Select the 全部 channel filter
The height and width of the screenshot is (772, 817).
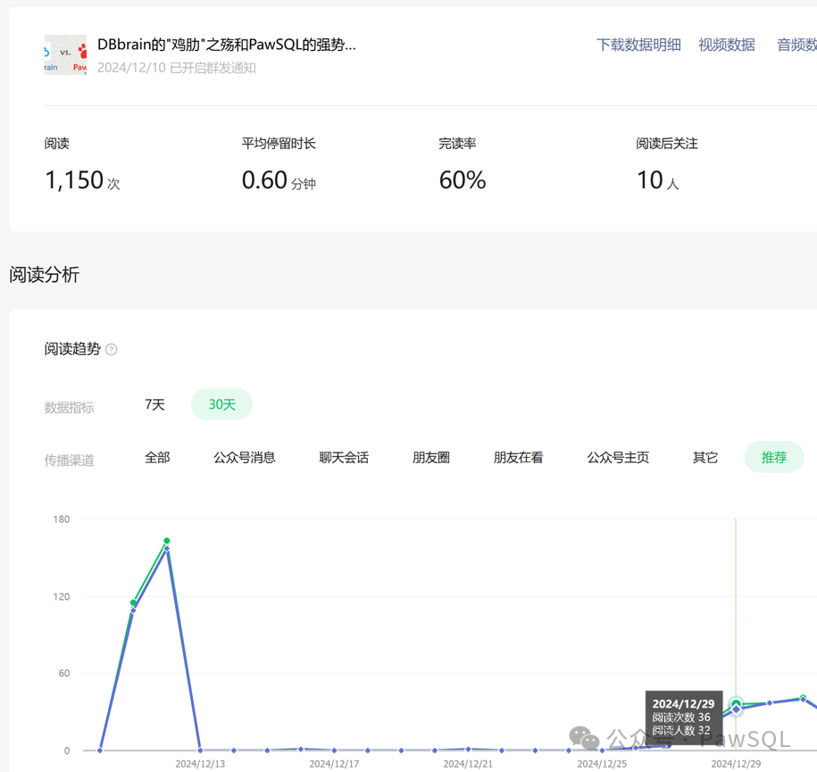(x=157, y=457)
